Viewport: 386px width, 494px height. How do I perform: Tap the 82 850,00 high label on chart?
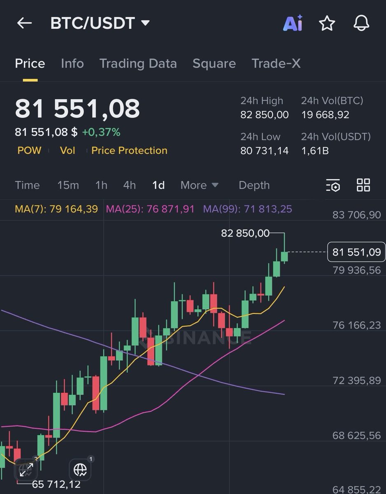245,233
